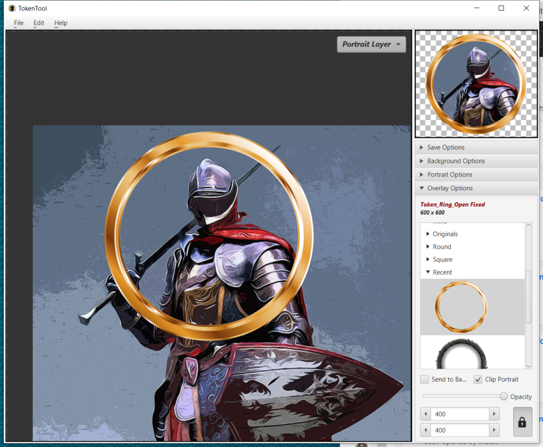
Task: Open the Edit menu
Action: [39, 23]
